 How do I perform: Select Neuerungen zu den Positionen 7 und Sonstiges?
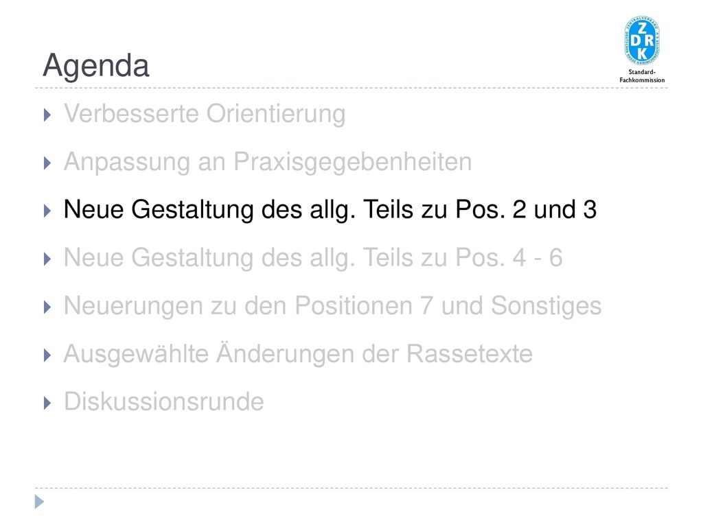point(332,306)
